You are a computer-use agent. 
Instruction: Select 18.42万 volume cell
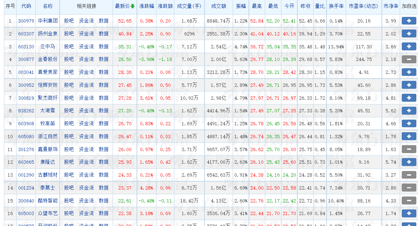click(190, 201)
